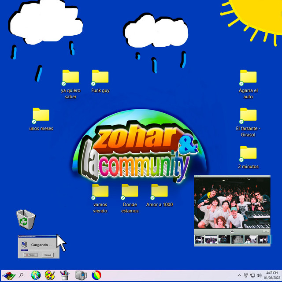Open the pencil cup app in taskbar
The image size is (282, 282).
(x=65, y=275)
